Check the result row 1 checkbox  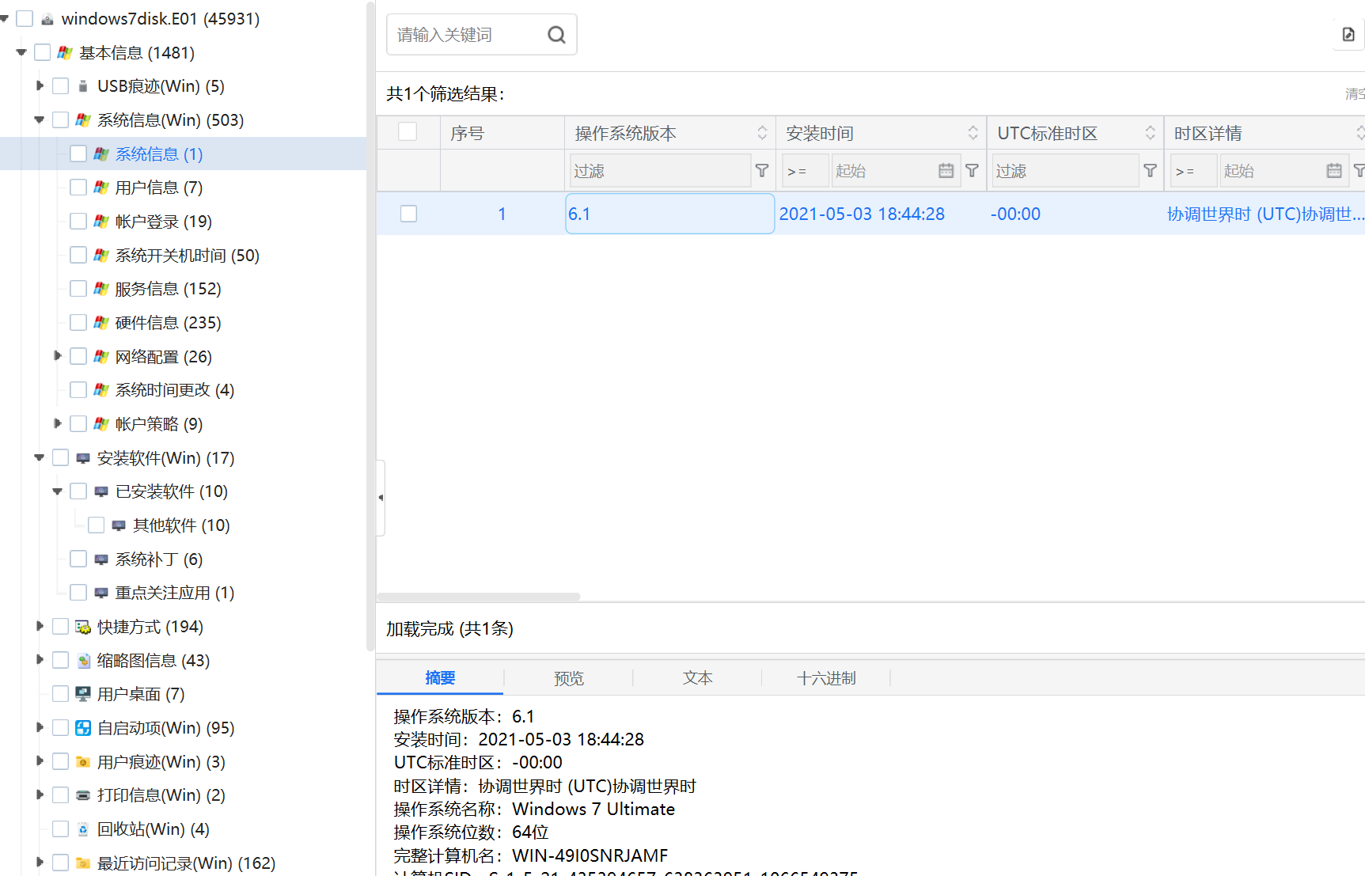tap(408, 214)
